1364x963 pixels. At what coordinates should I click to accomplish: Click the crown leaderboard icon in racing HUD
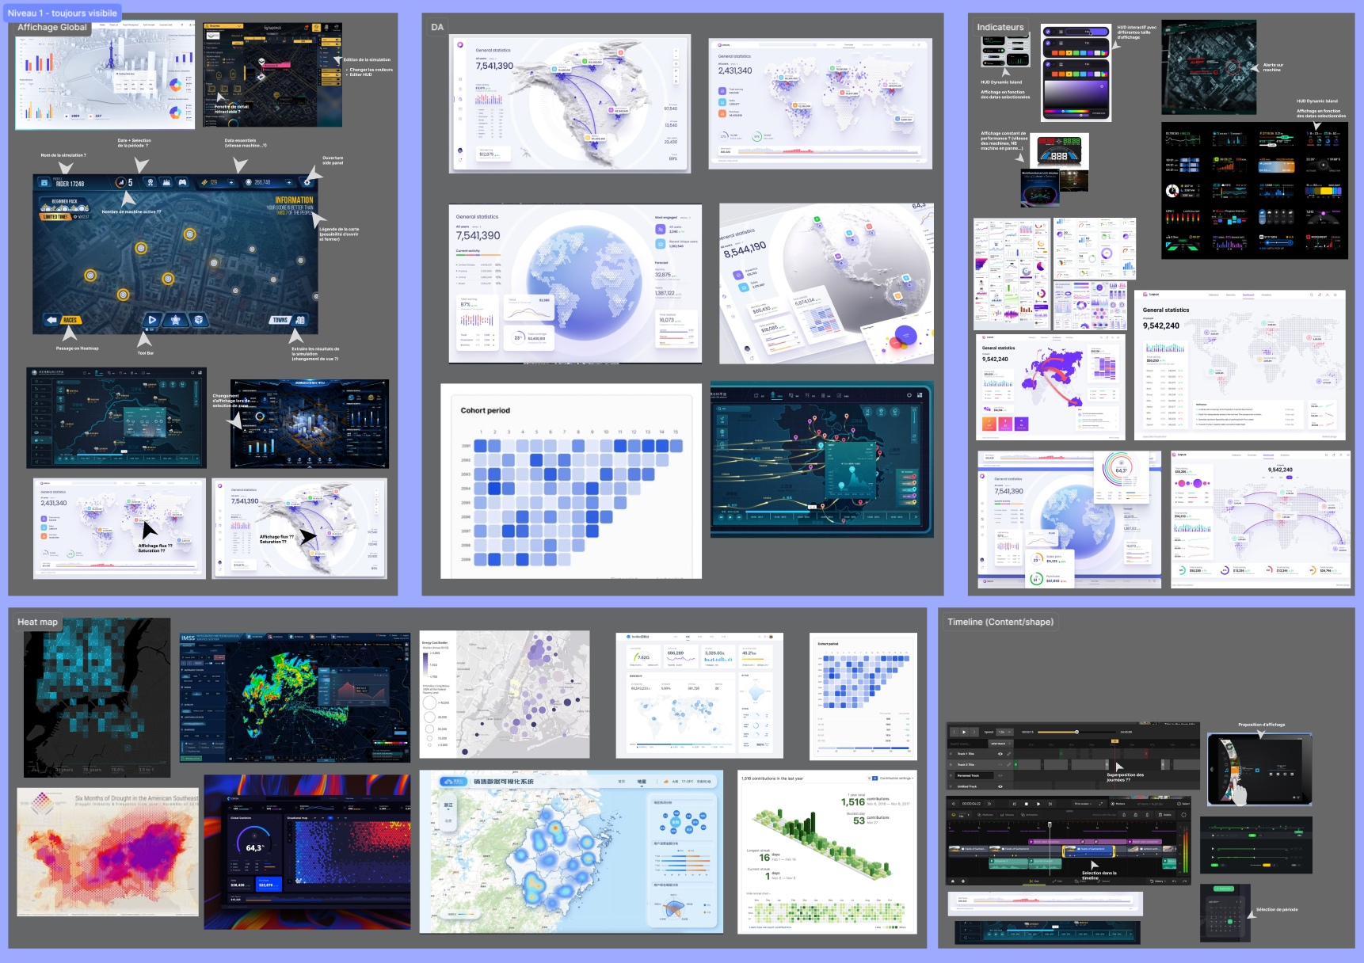166,182
